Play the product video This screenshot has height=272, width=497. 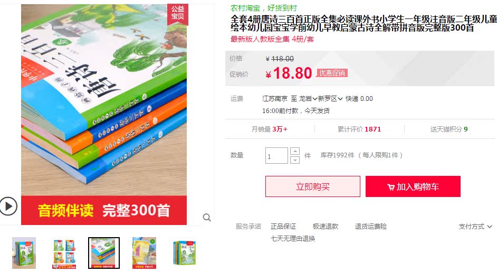pyautogui.click(x=8, y=207)
